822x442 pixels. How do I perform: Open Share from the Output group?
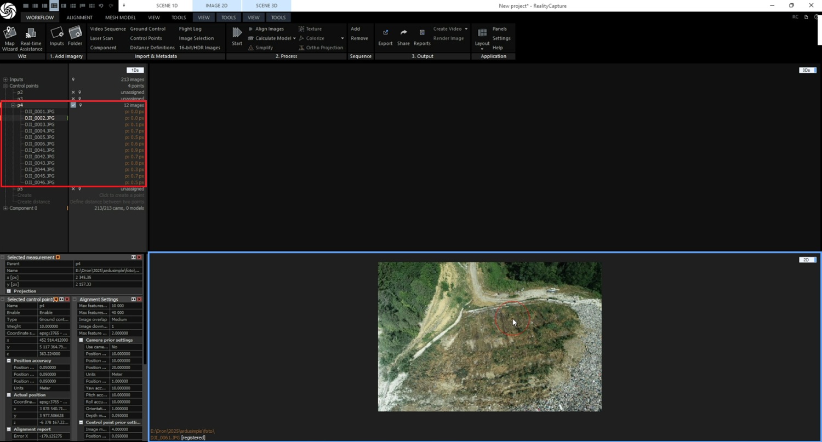click(x=403, y=36)
